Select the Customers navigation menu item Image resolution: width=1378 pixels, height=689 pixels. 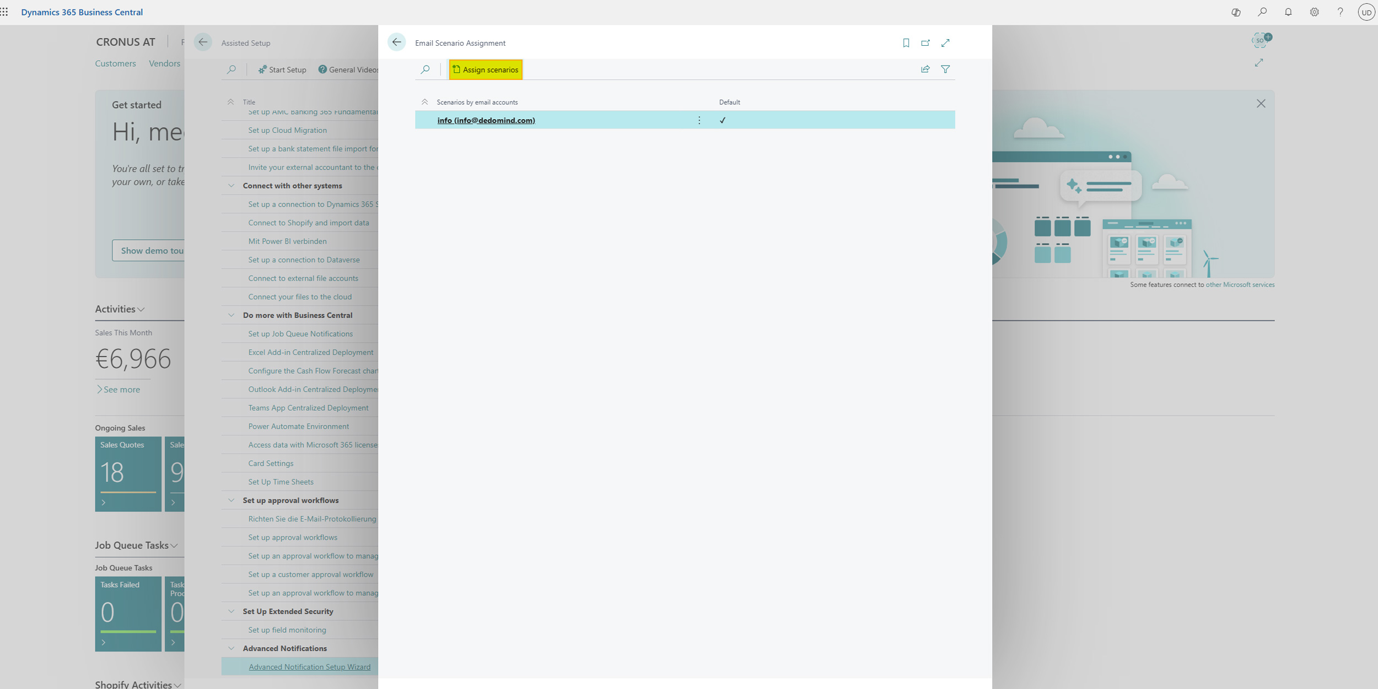tap(115, 63)
